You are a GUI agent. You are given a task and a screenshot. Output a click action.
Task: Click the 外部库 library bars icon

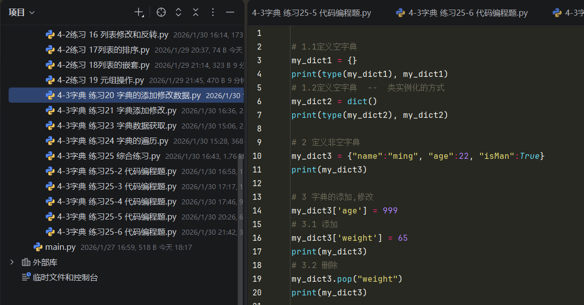coord(26,263)
